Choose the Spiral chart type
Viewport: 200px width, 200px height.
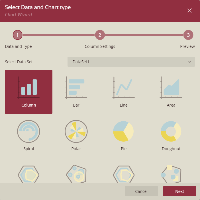(28, 135)
